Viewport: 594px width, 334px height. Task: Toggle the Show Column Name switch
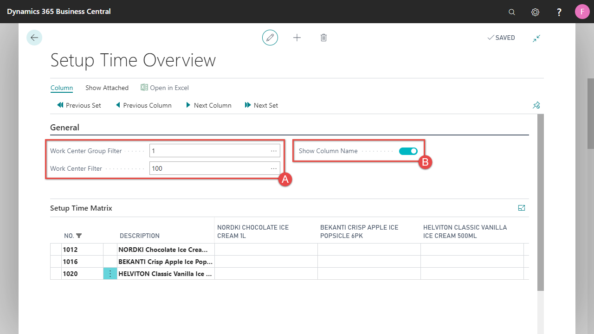click(x=408, y=151)
